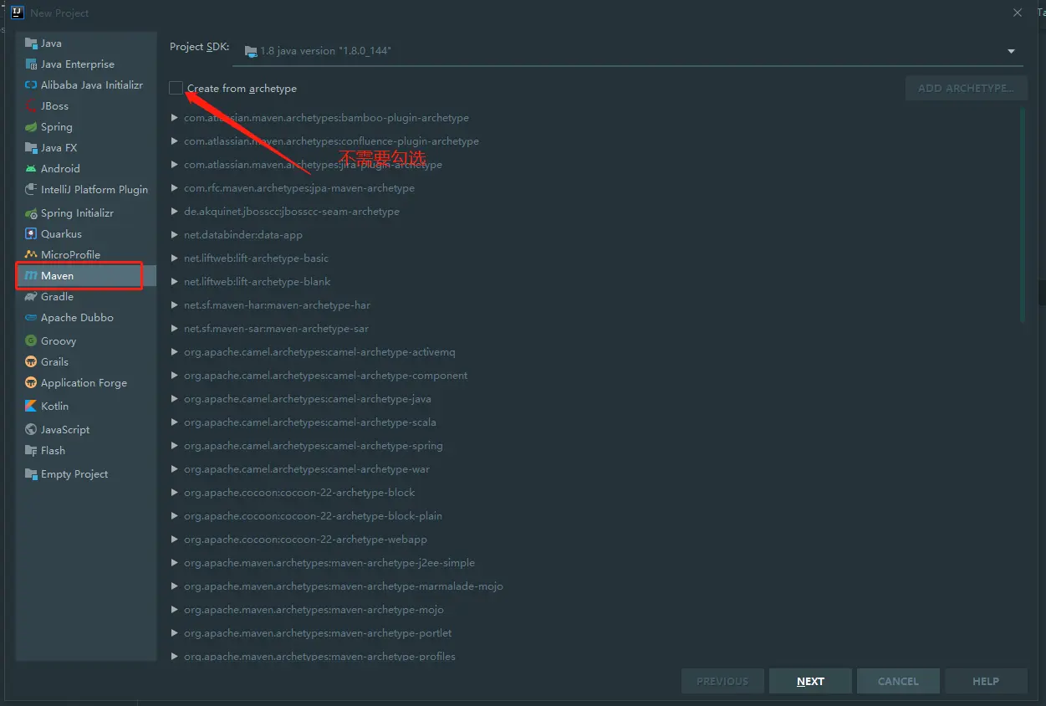Click the IntelliJ logo in the title bar
The image size is (1046, 706).
(x=17, y=13)
